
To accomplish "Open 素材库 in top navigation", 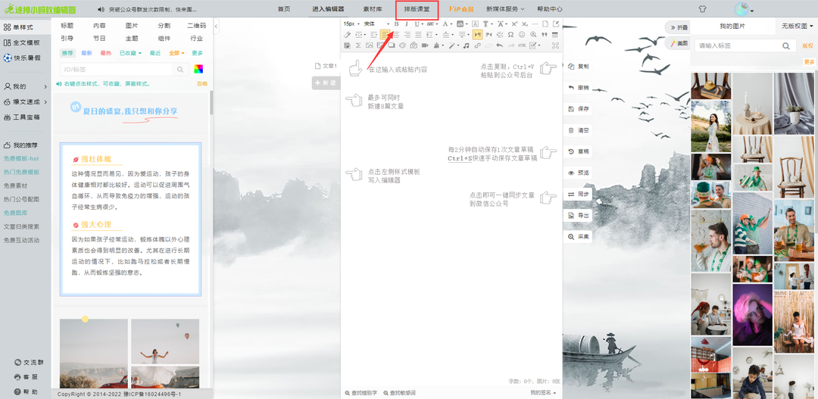I will [373, 9].
